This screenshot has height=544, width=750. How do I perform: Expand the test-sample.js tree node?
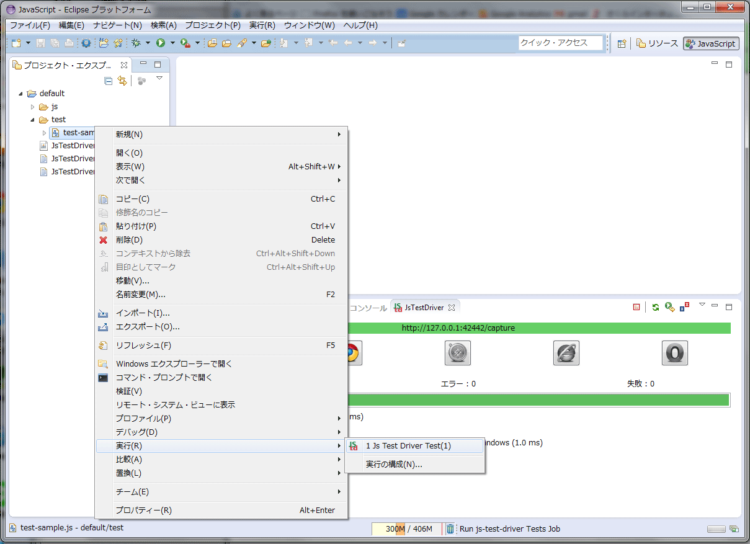pos(44,133)
